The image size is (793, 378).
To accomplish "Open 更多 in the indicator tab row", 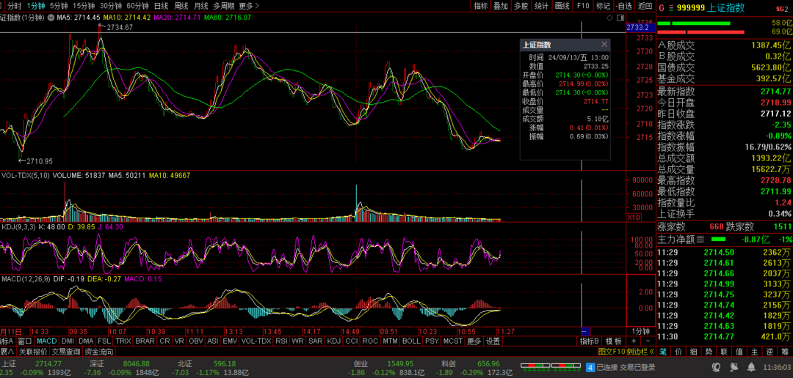I will pos(474,341).
